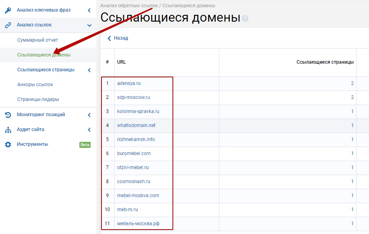Open Анализ ключевых фраз menu
The width and height of the screenshot is (369, 234).
44,10
